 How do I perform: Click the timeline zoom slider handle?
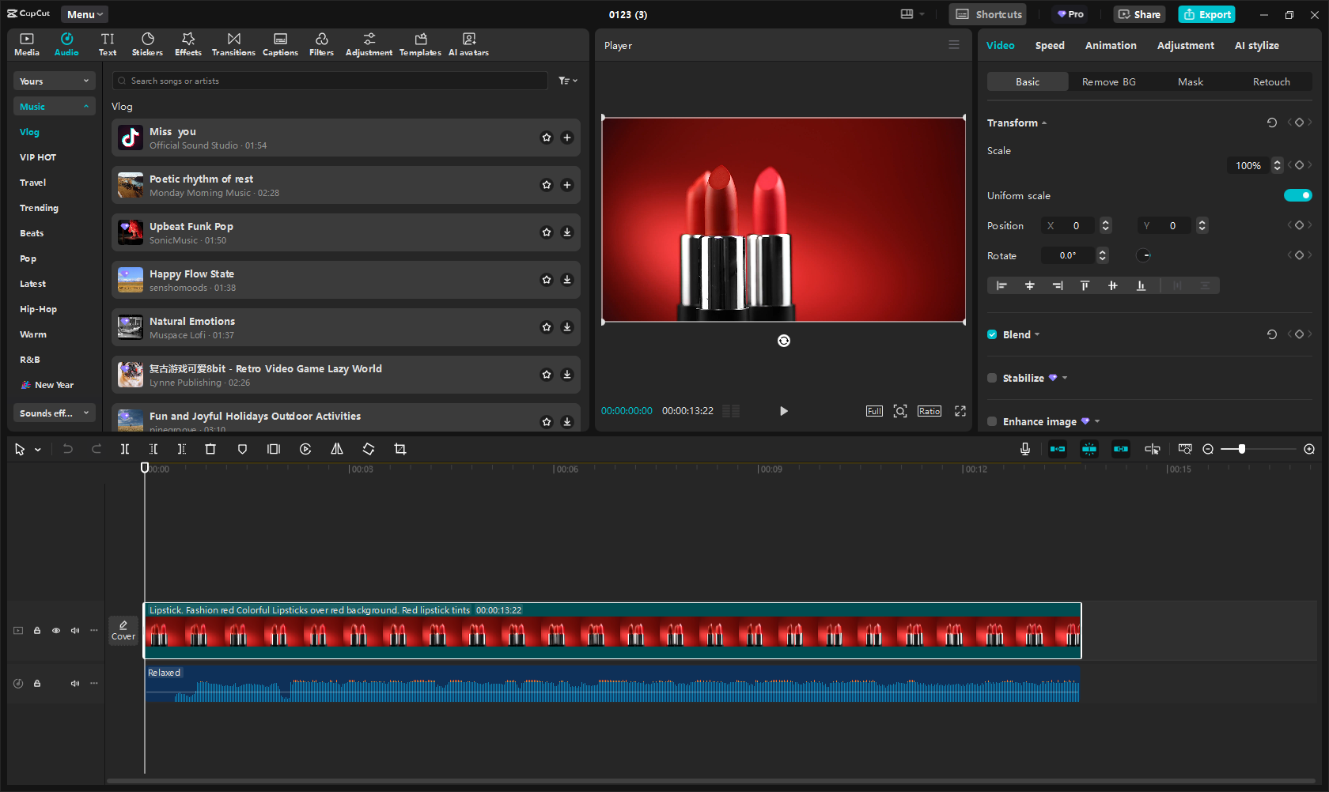click(1242, 449)
